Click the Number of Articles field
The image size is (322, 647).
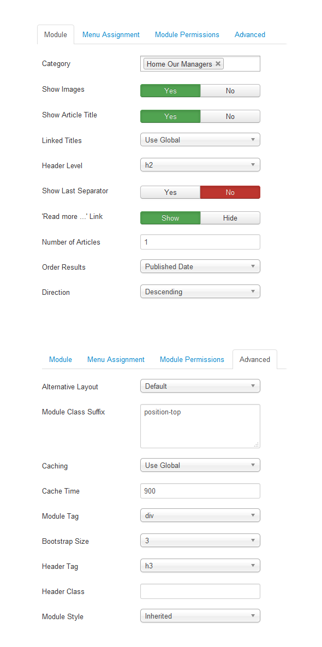coord(200,242)
